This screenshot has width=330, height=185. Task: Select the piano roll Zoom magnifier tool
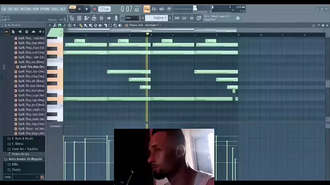115,26
